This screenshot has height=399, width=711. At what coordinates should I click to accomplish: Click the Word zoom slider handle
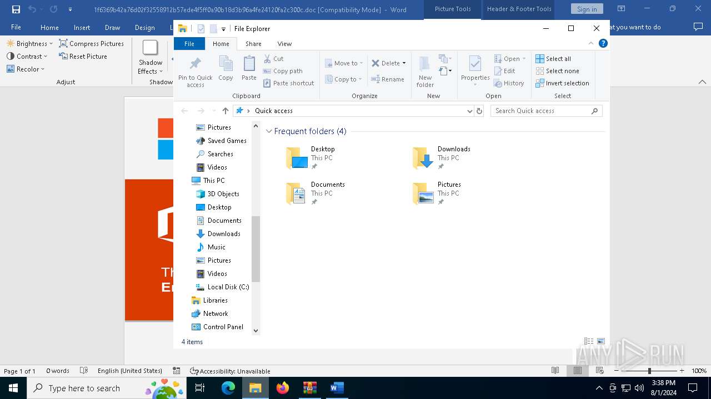649,371
